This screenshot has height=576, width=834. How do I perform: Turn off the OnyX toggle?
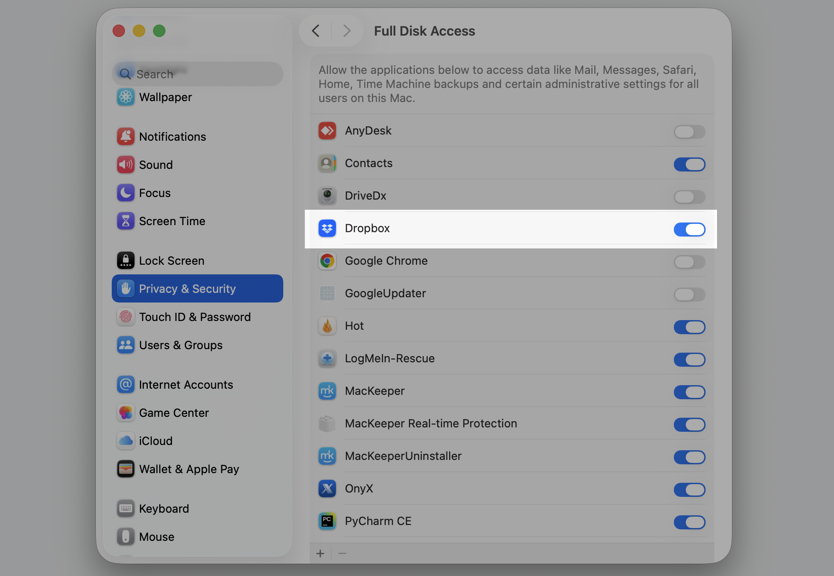click(x=689, y=489)
